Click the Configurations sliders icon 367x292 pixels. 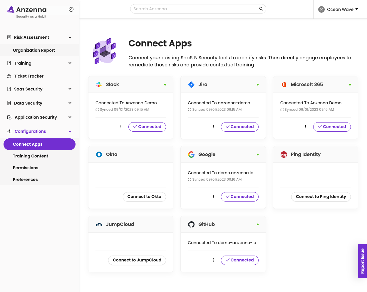coord(9,131)
